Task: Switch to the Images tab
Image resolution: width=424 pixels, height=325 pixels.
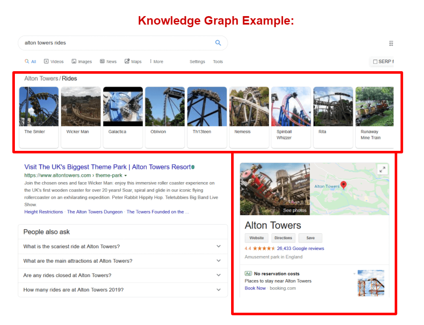Action: tap(82, 61)
